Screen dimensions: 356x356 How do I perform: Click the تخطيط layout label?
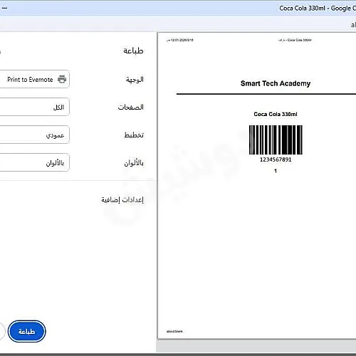tap(134, 135)
